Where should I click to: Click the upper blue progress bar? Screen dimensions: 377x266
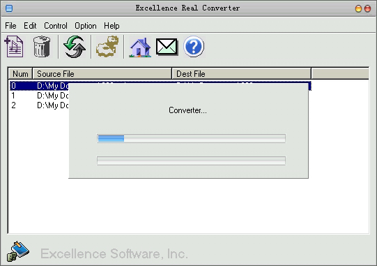pos(191,138)
